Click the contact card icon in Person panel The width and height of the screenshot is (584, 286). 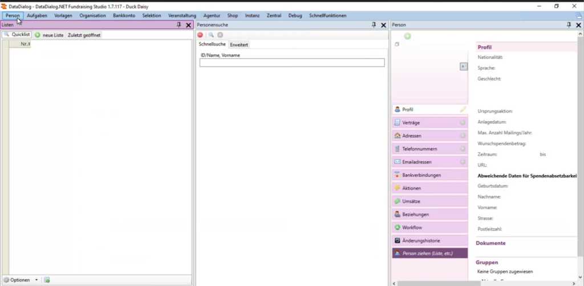[x=463, y=67]
